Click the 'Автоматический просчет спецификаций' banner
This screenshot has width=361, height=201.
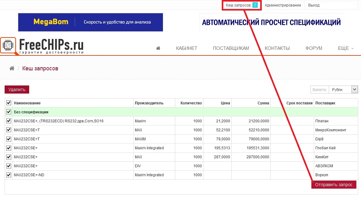tap(271, 22)
